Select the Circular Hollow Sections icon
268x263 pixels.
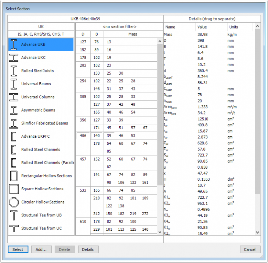pos(14,202)
